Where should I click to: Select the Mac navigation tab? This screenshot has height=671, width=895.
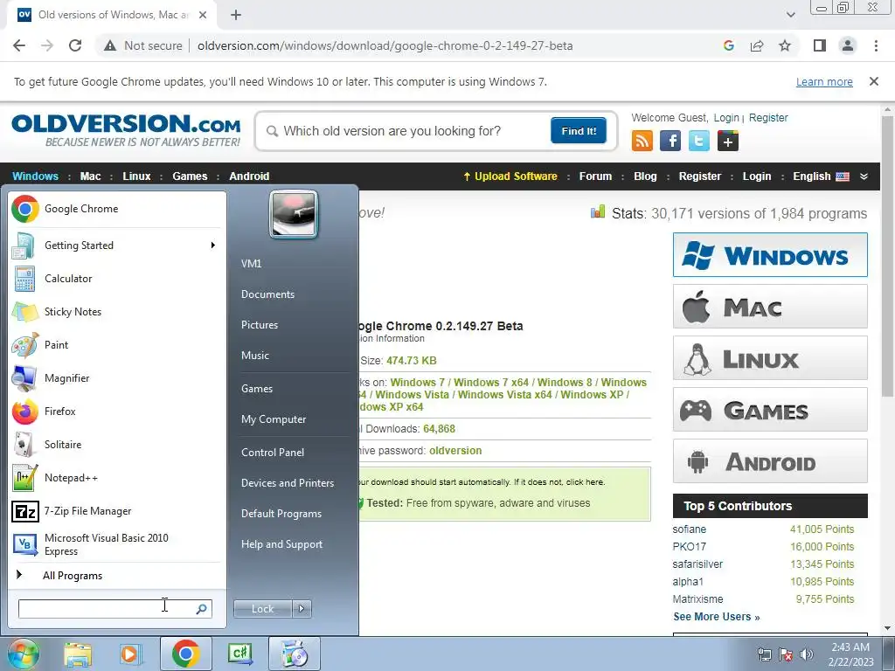(90, 176)
